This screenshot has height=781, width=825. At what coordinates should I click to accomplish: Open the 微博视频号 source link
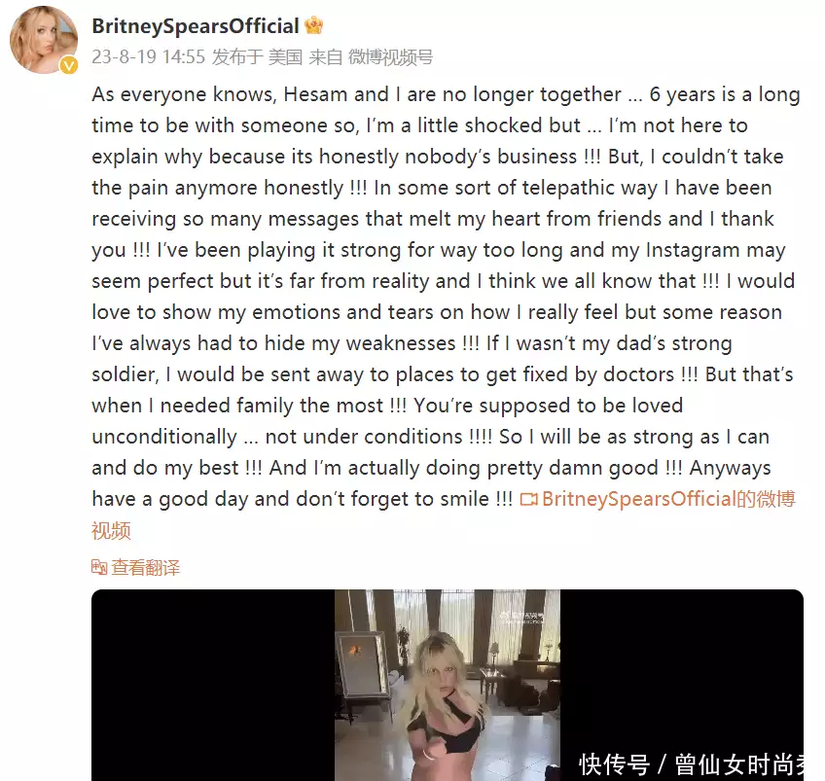(x=390, y=56)
